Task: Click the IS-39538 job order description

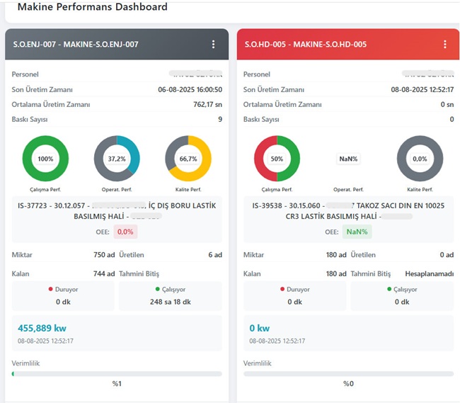Action: 348,210
